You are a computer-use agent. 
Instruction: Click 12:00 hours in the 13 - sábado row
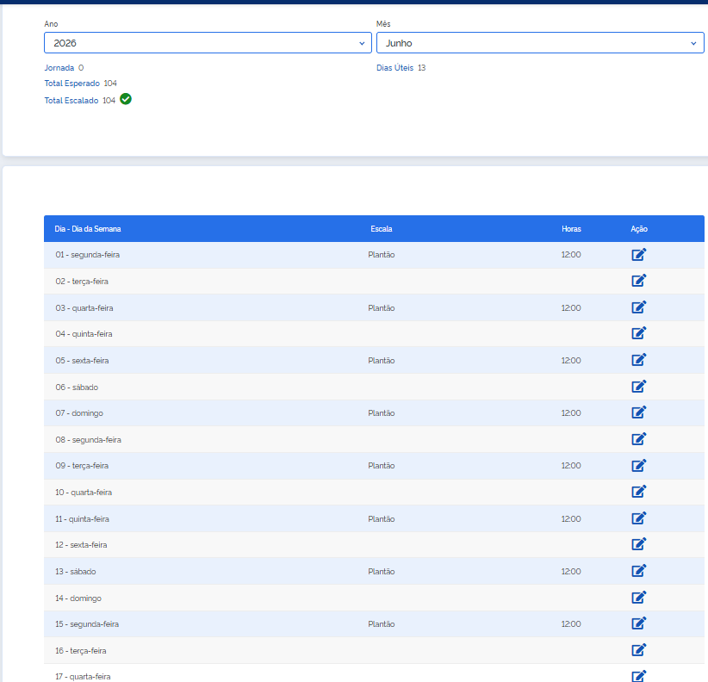(x=571, y=572)
